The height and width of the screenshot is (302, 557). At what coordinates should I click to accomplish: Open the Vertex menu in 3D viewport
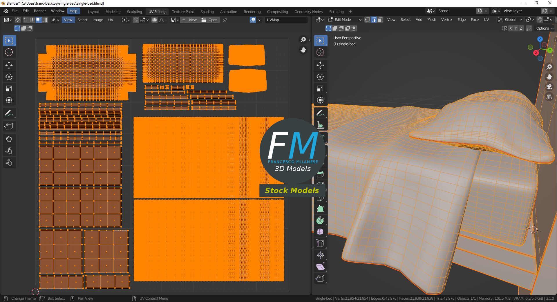click(x=447, y=19)
